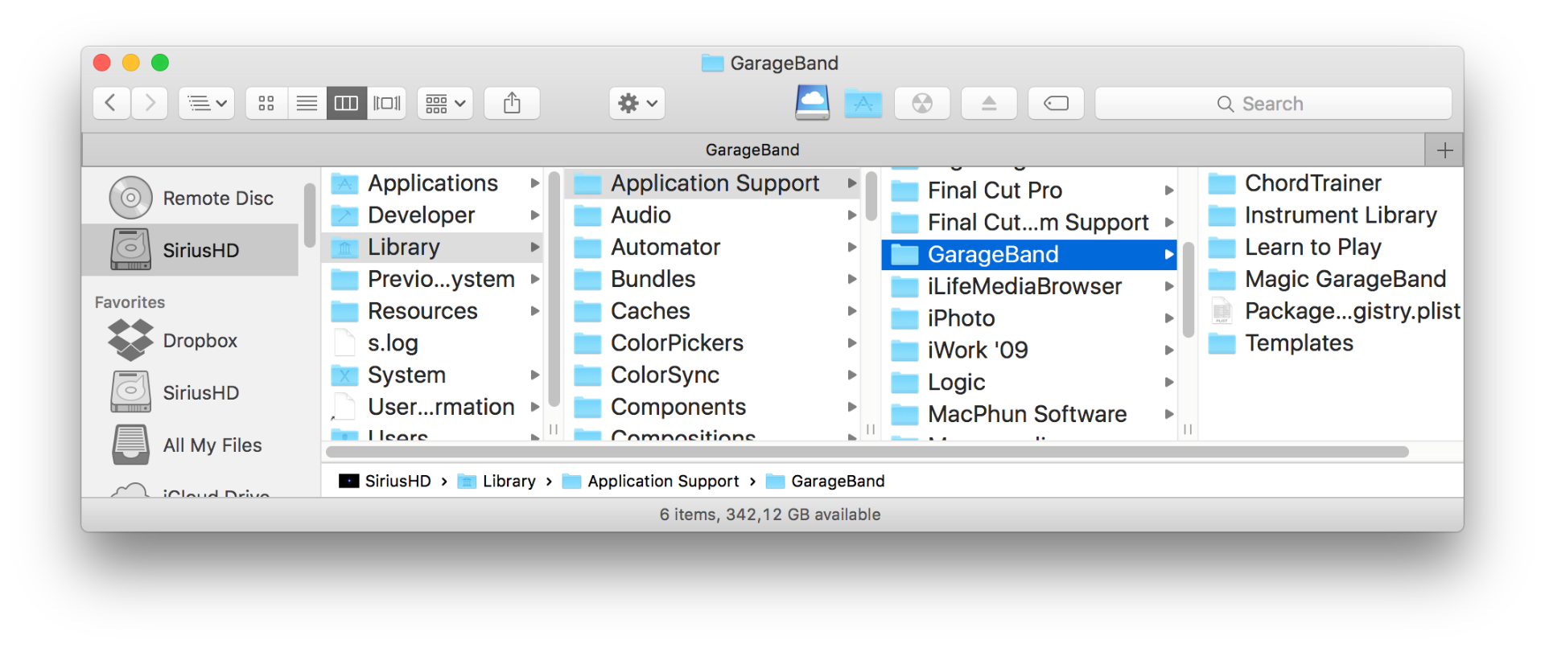Select the Instrument Library folder

(1331, 215)
